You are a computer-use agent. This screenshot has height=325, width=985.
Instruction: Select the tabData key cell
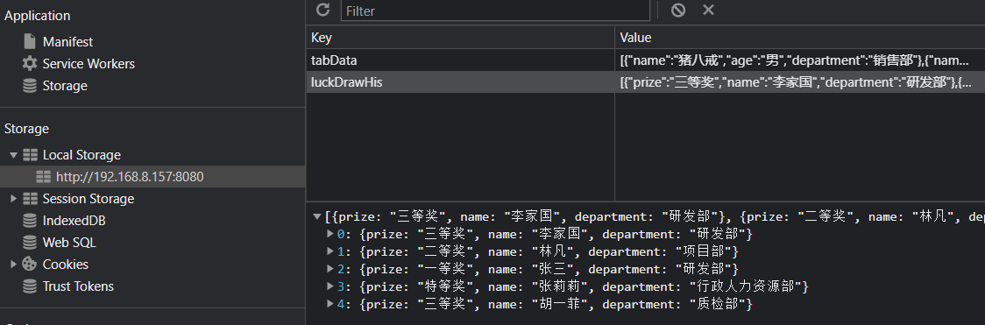tap(460, 60)
